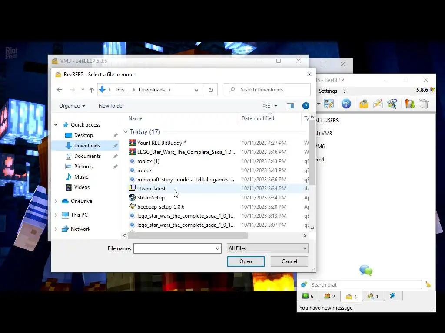Viewport: 445px width, 333px height.
Task: Click the Downloads breadcrumb in address bar
Action: 152,90
